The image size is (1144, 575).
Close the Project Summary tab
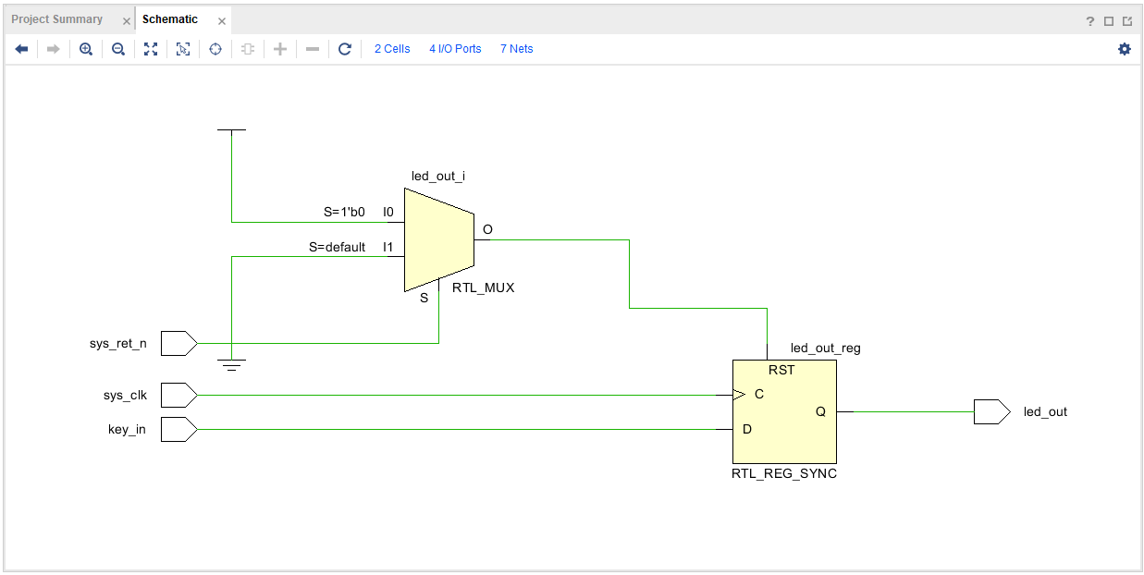pos(127,20)
